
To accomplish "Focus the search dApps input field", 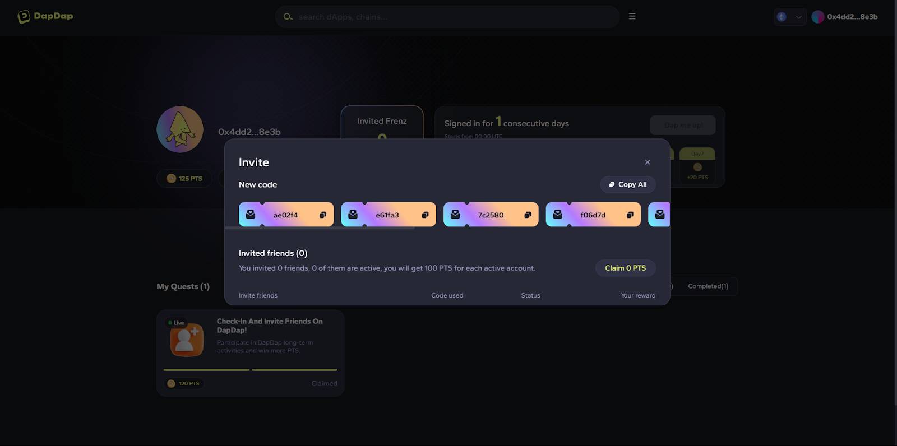I will tap(447, 17).
